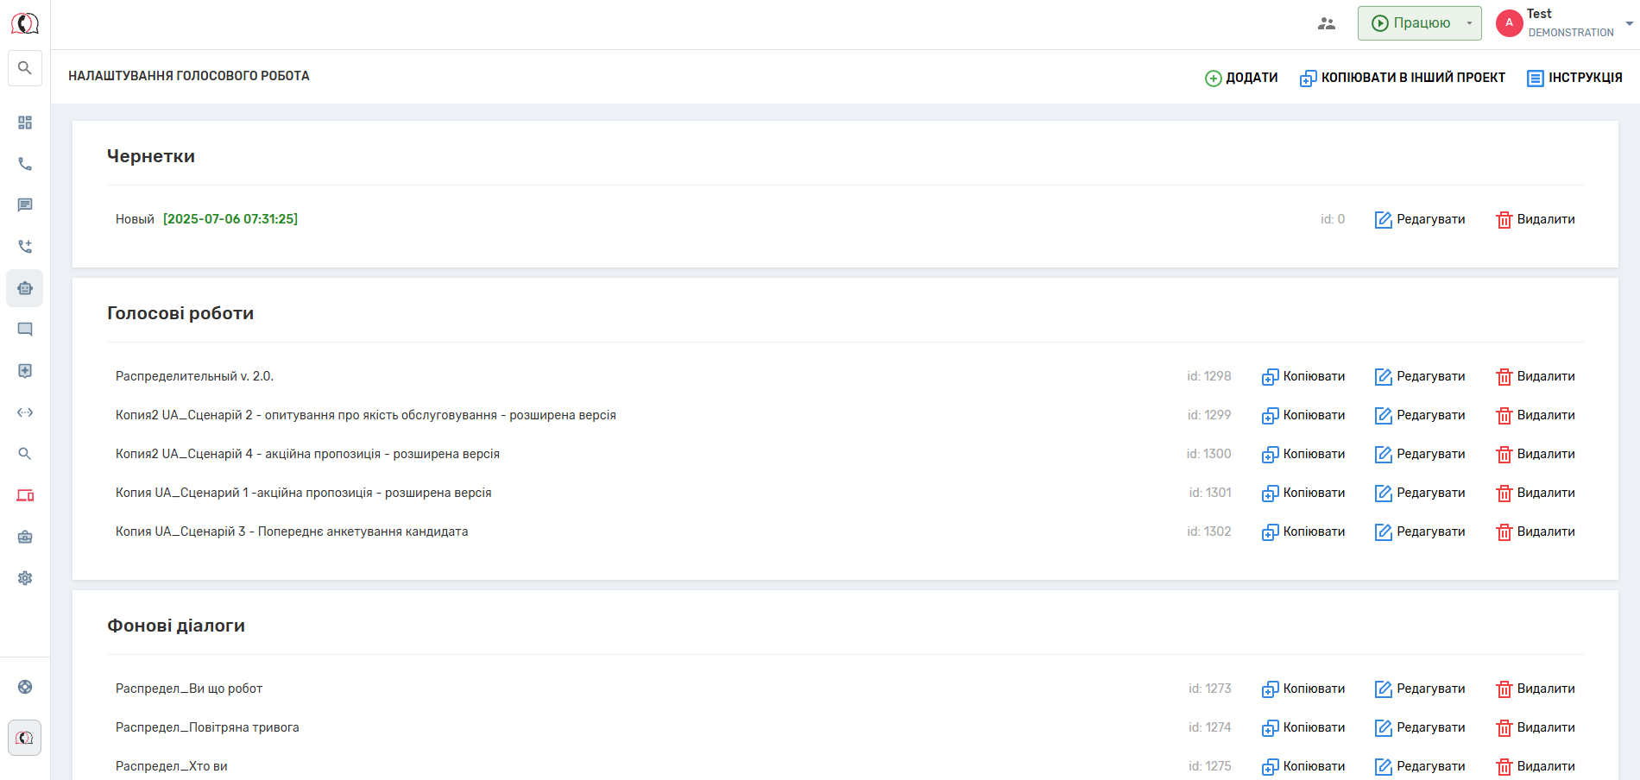
Task: Select the Копия UA_Сценарій 3 robot name
Action: pyautogui.click(x=292, y=532)
